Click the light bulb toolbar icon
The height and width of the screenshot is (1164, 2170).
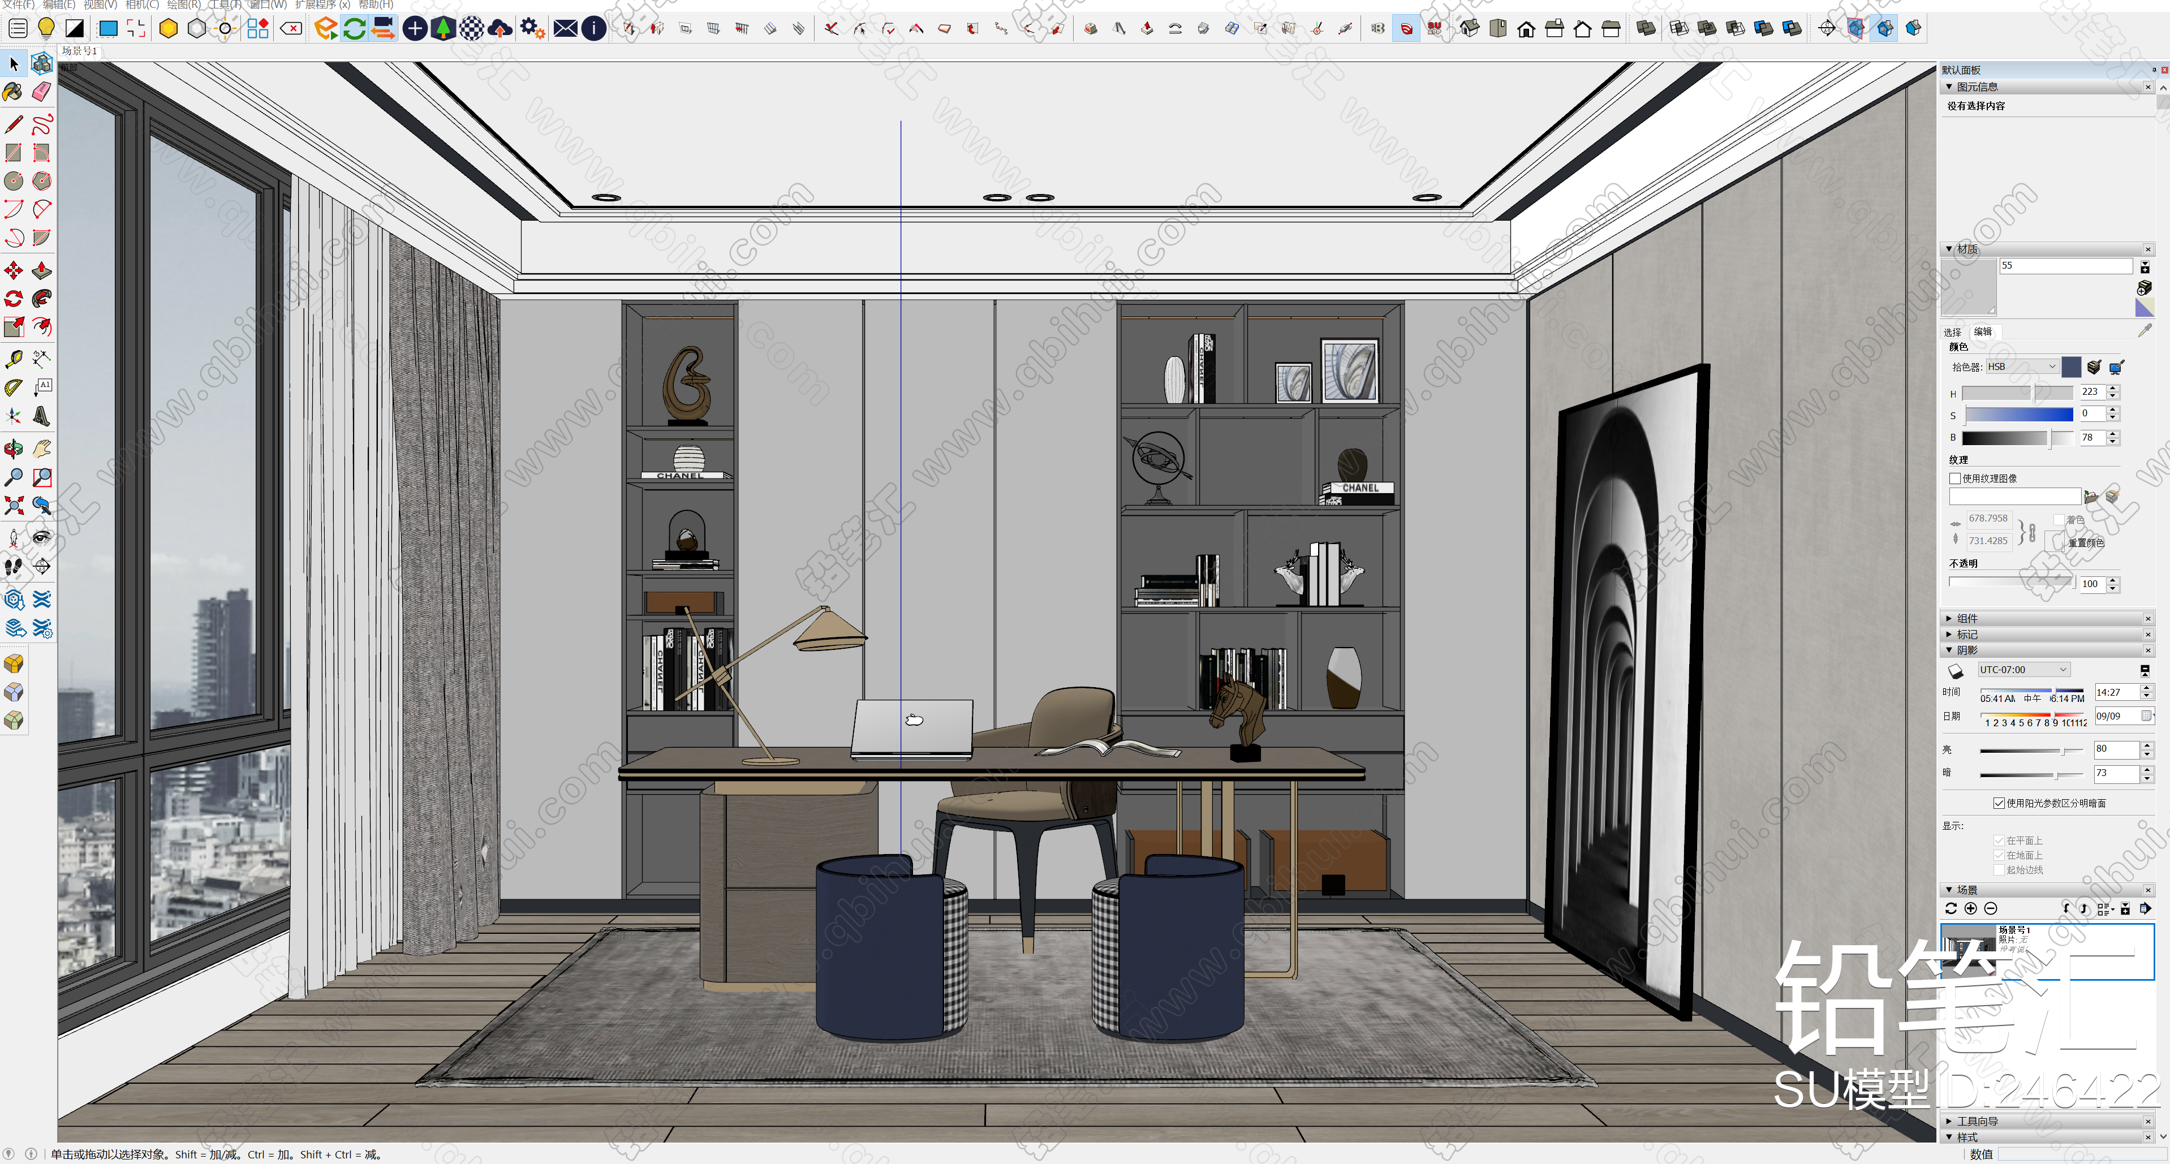click(46, 28)
